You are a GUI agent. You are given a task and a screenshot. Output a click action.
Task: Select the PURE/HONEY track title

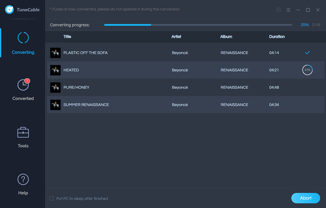pos(76,87)
